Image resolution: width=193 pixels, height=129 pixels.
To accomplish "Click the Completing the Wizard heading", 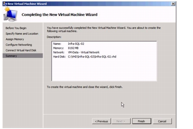I will [59, 14].
